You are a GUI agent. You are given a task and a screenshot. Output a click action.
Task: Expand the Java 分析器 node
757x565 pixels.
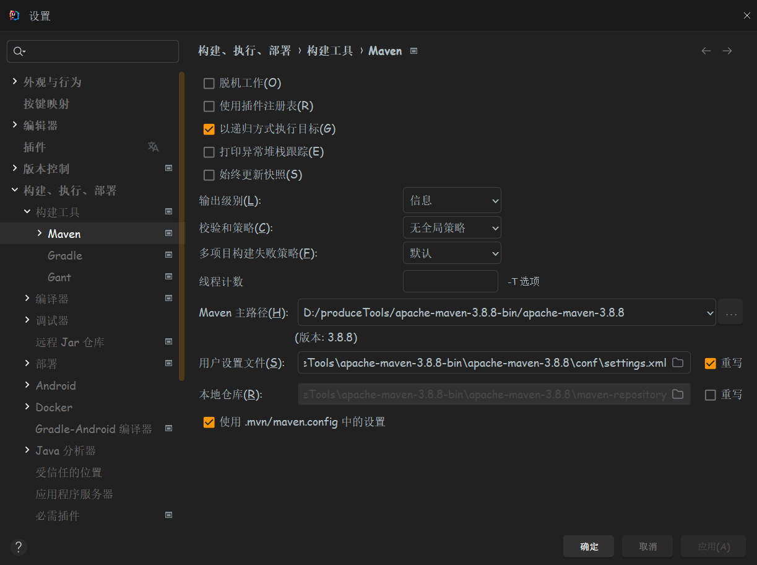(x=27, y=450)
